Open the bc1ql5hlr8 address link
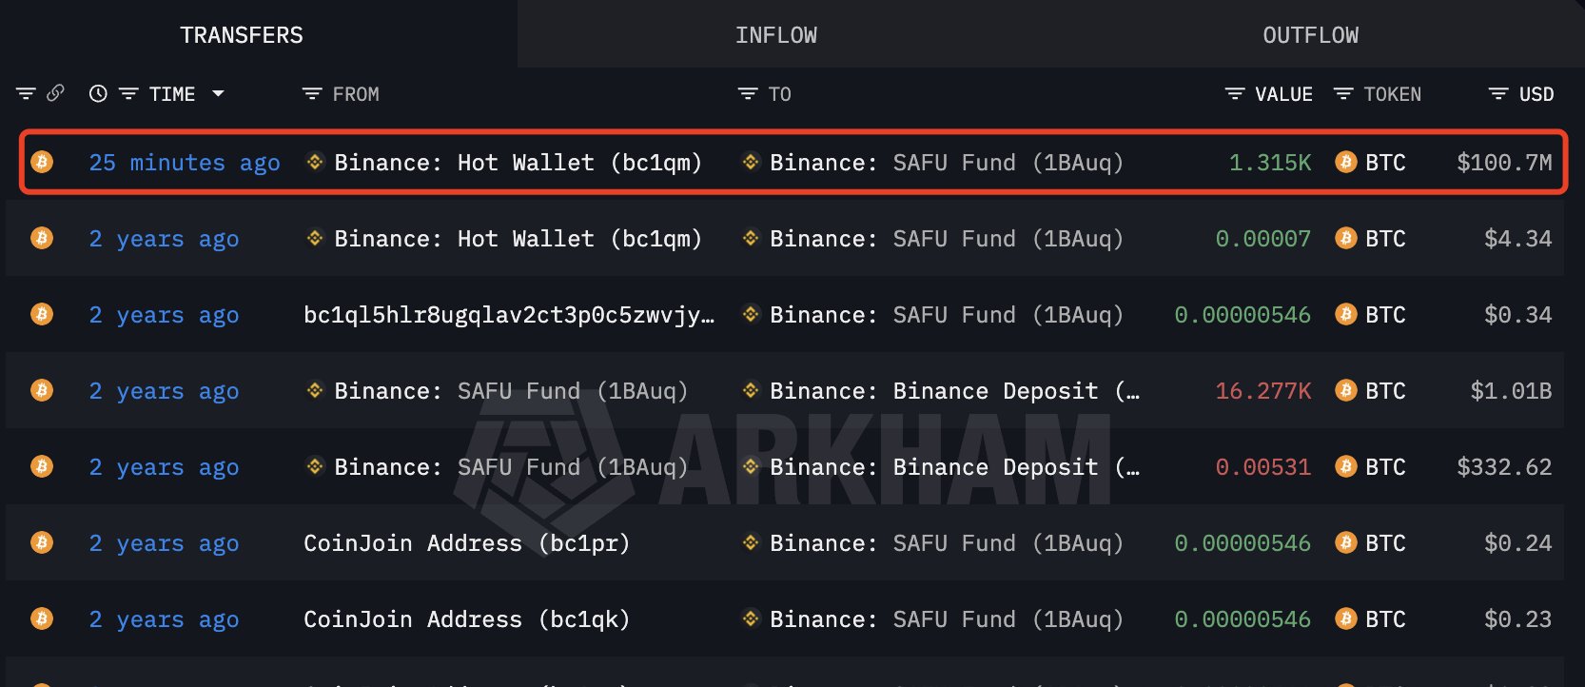The height and width of the screenshot is (687, 1585). coord(509,314)
